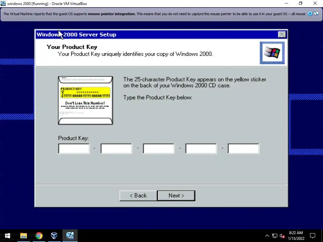Go back with the Back button
The image size is (323, 242).
pyautogui.click(x=138, y=195)
